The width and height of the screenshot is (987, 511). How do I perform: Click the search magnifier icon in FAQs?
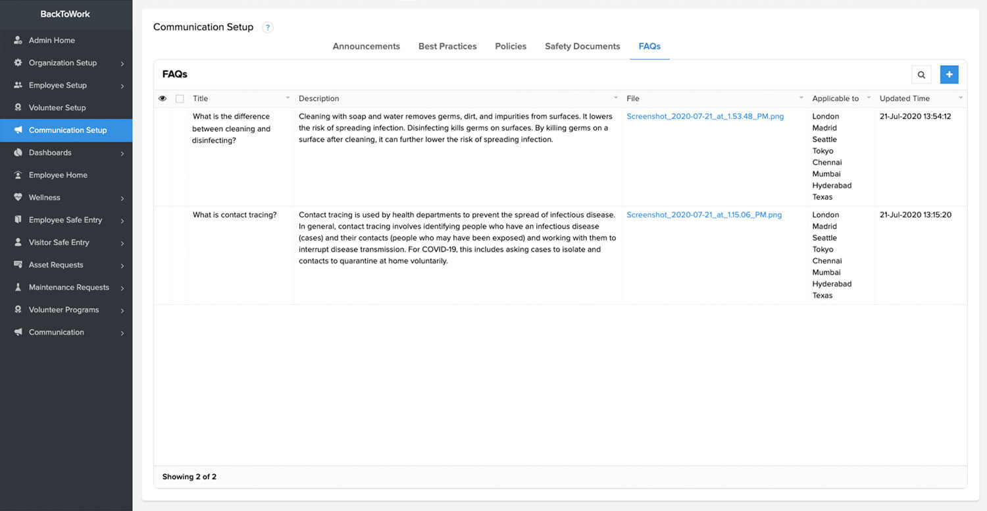(x=921, y=75)
